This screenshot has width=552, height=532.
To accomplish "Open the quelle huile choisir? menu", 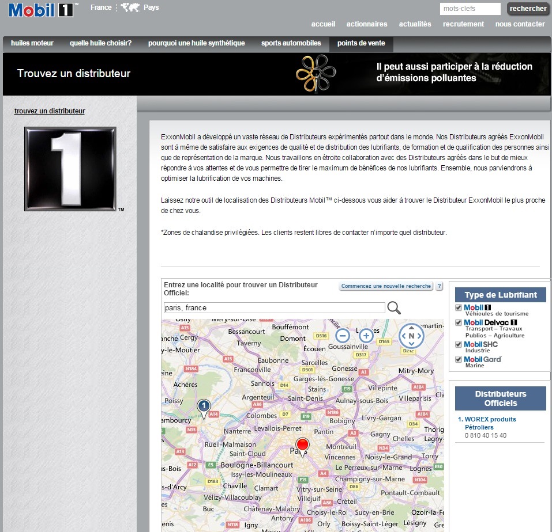I will coord(101,43).
